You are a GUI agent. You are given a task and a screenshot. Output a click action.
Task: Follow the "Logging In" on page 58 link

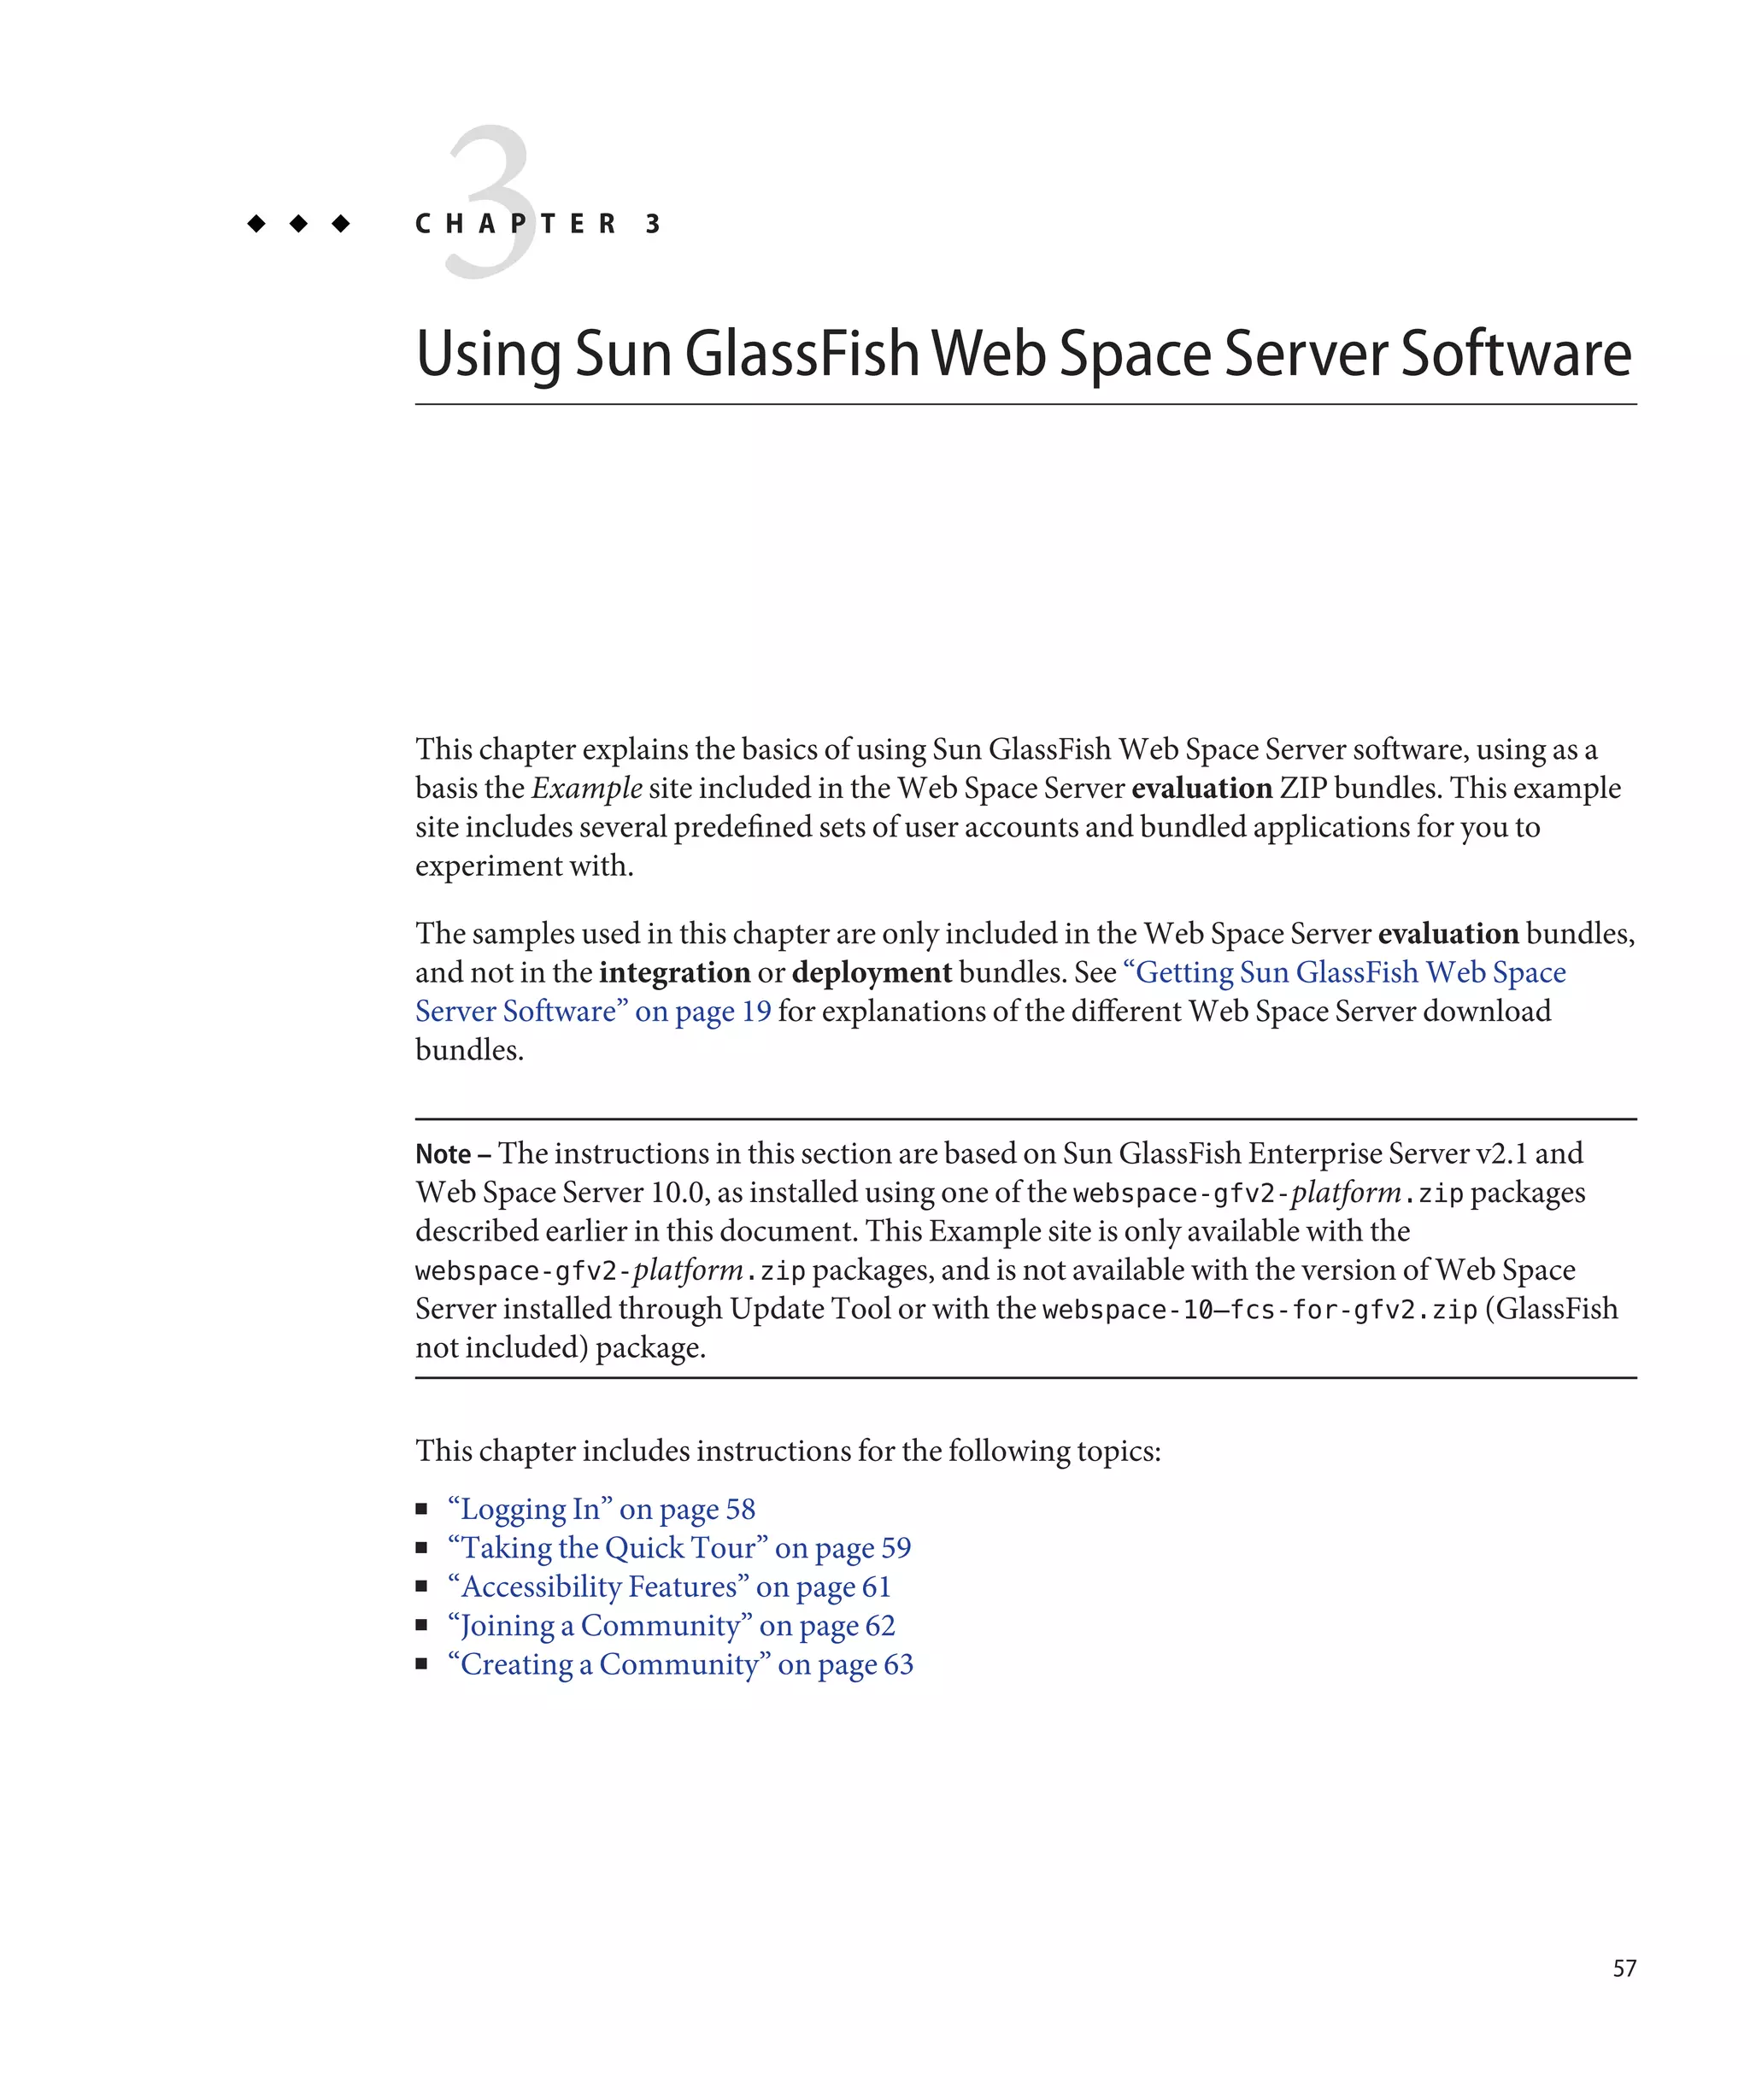click(x=602, y=1509)
